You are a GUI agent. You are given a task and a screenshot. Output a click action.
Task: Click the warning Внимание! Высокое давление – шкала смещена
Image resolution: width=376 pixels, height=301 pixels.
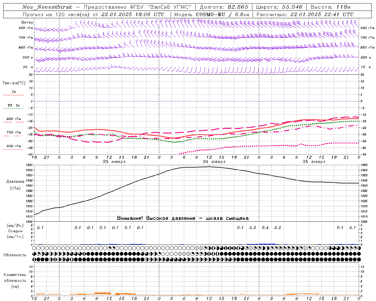(183, 218)
